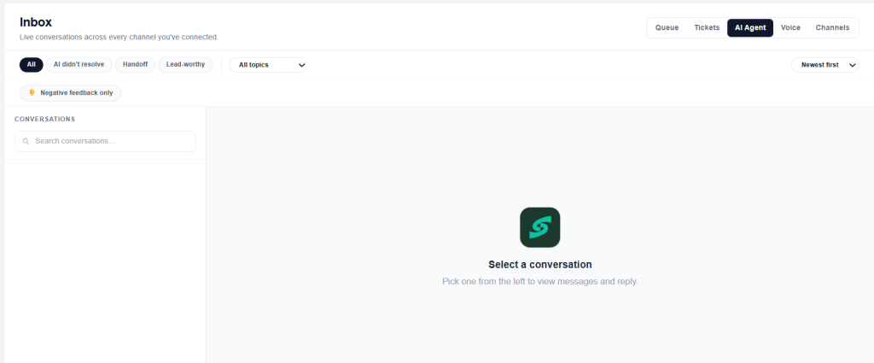This screenshot has width=874, height=363.
Task: Enable the AI didn't resolve filter
Action: (79, 65)
